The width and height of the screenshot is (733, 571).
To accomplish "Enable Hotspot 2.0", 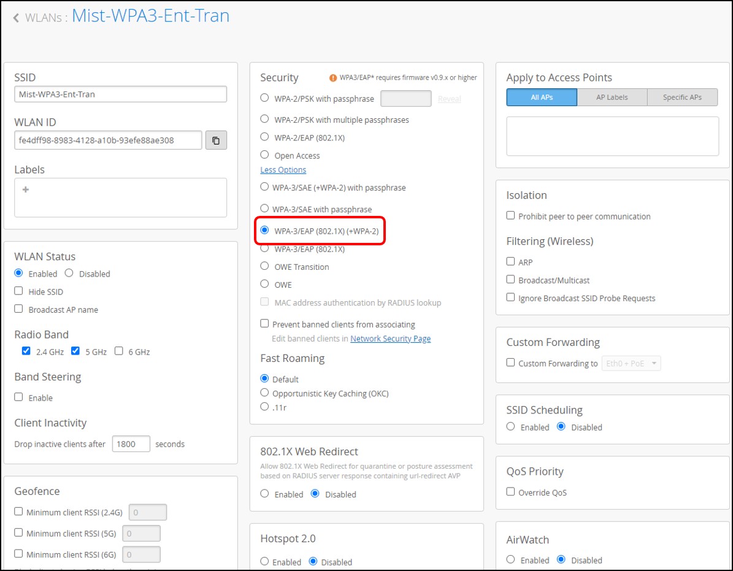I will 264,561.
